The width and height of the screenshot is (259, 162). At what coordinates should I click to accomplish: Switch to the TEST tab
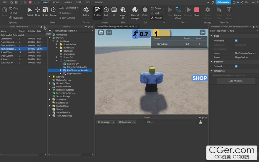(79, 2)
